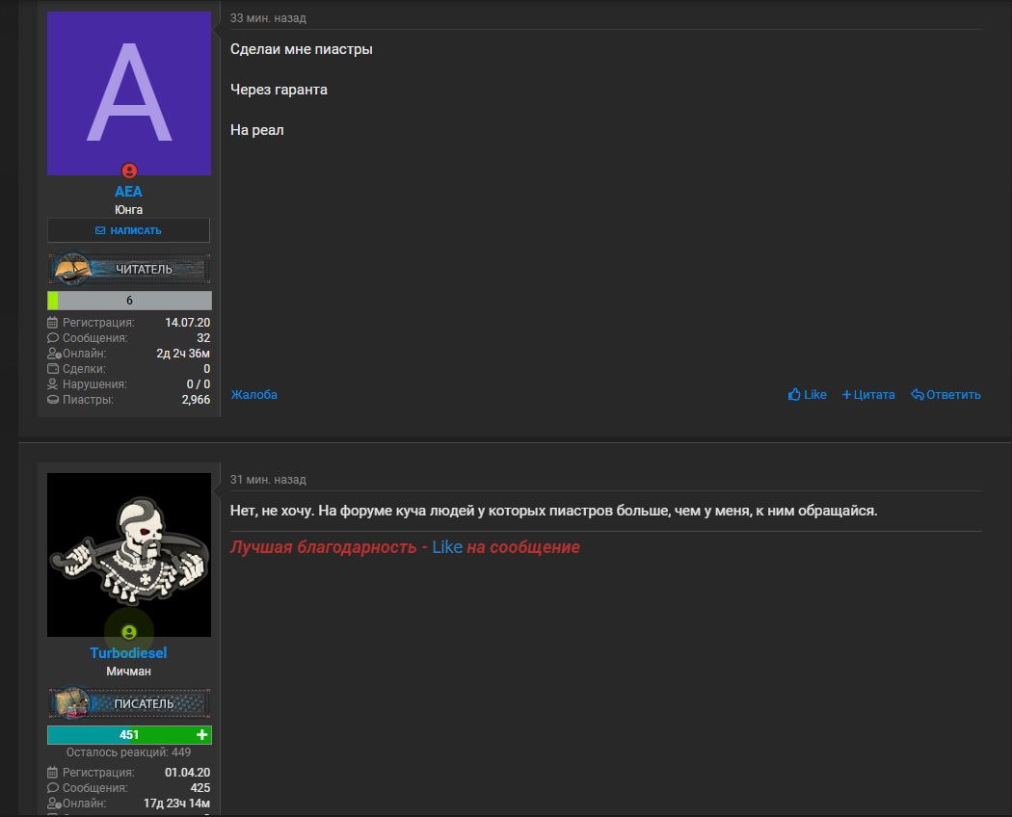The width and height of the screenshot is (1012, 817).
Task: Click Turbodiesel's registration calendar icon
Action: [53, 772]
